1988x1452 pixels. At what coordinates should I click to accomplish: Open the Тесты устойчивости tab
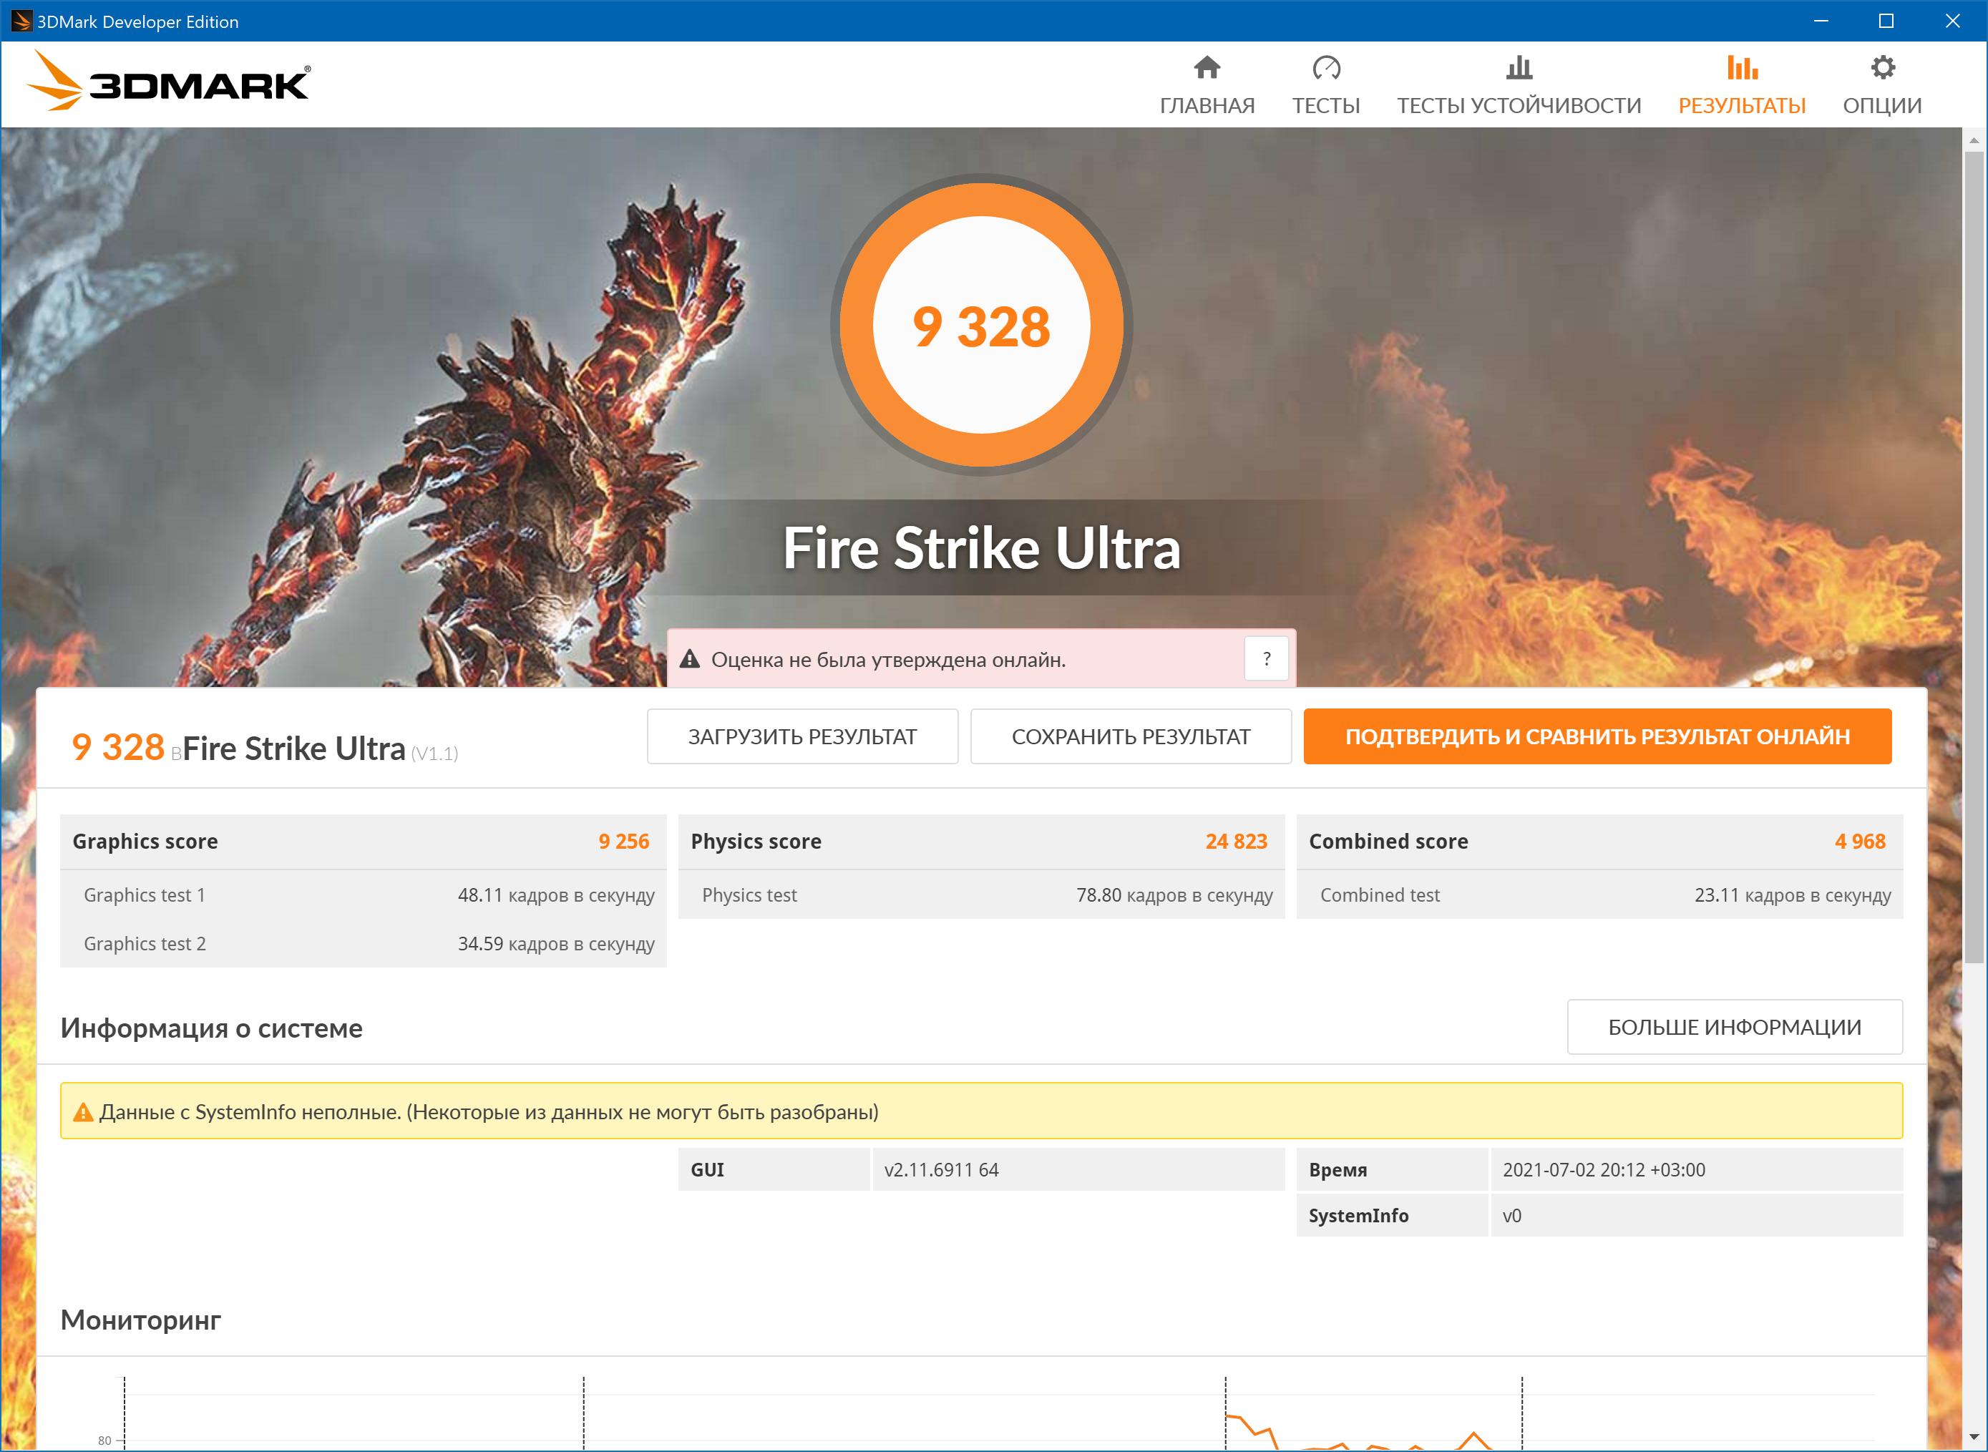coord(1519,105)
